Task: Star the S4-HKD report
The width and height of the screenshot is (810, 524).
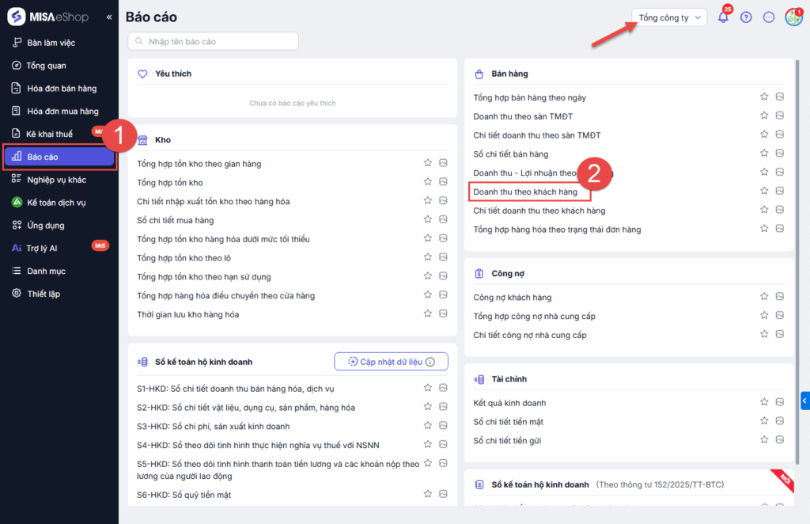Action: click(428, 444)
